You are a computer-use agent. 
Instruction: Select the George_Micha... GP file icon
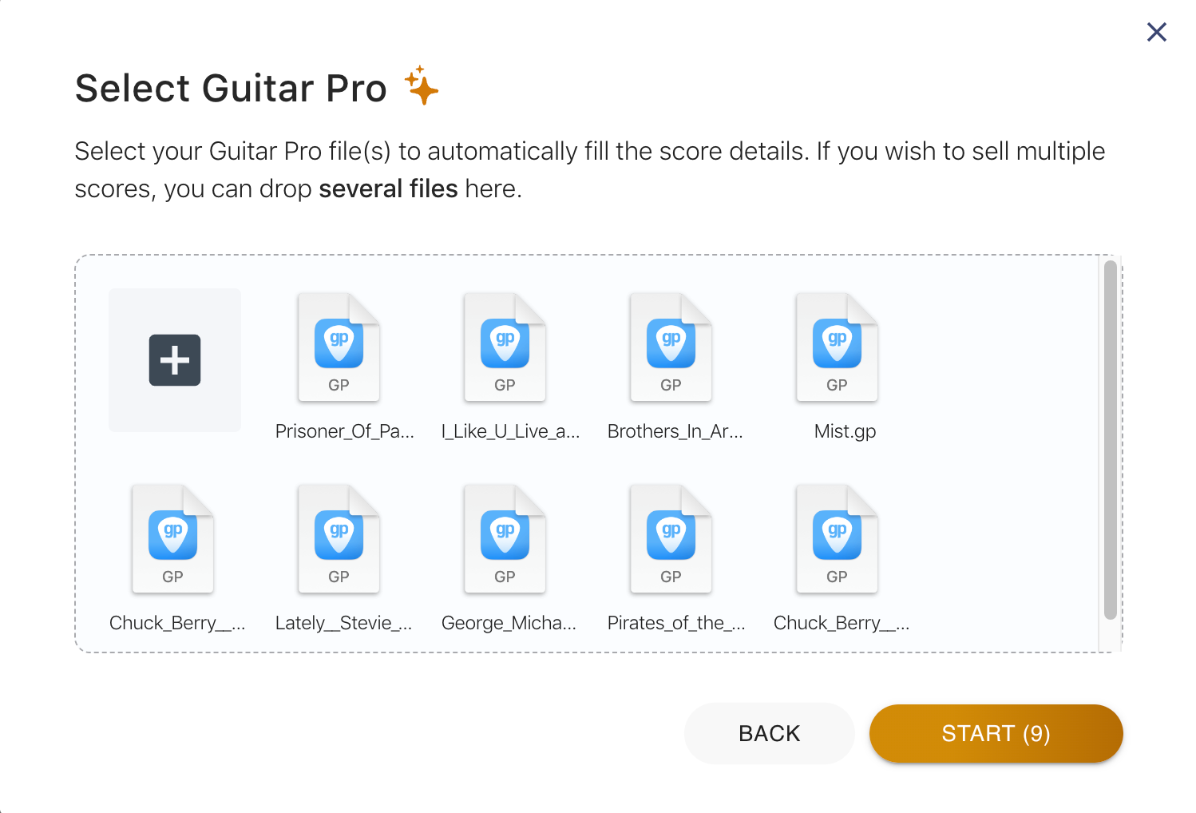(505, 539)
